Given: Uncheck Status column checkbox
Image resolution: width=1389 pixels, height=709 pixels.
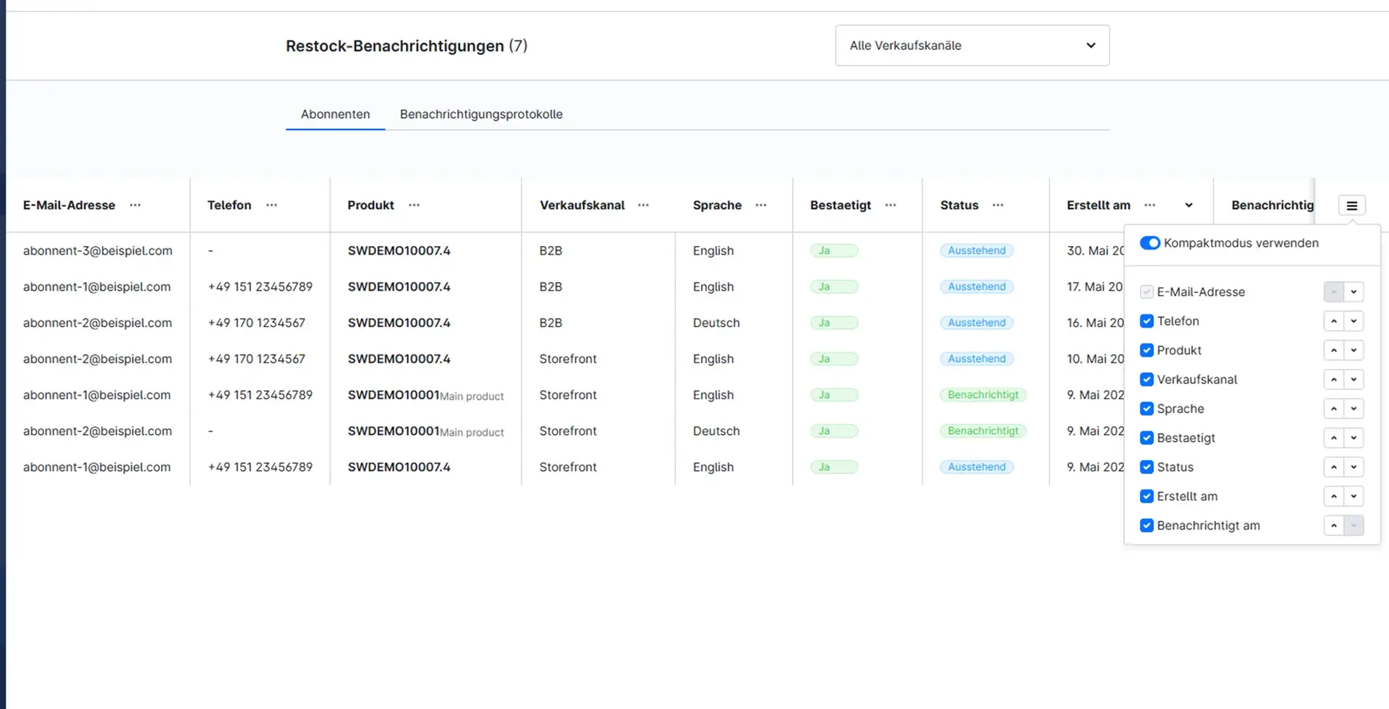Looking at the screenshot, I should pos(1147,467).
